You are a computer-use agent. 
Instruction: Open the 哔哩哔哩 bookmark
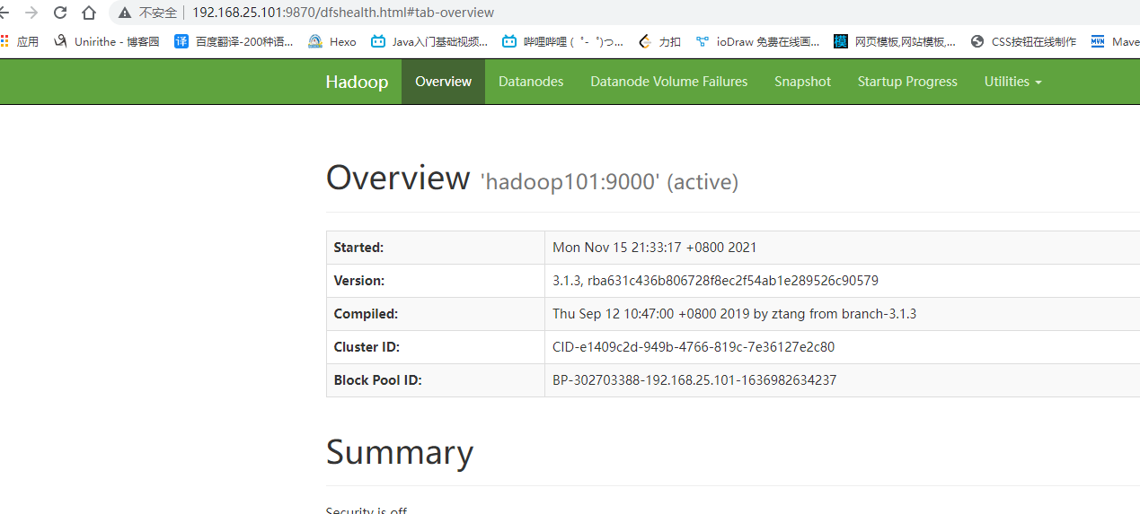[x=563, y=41]
